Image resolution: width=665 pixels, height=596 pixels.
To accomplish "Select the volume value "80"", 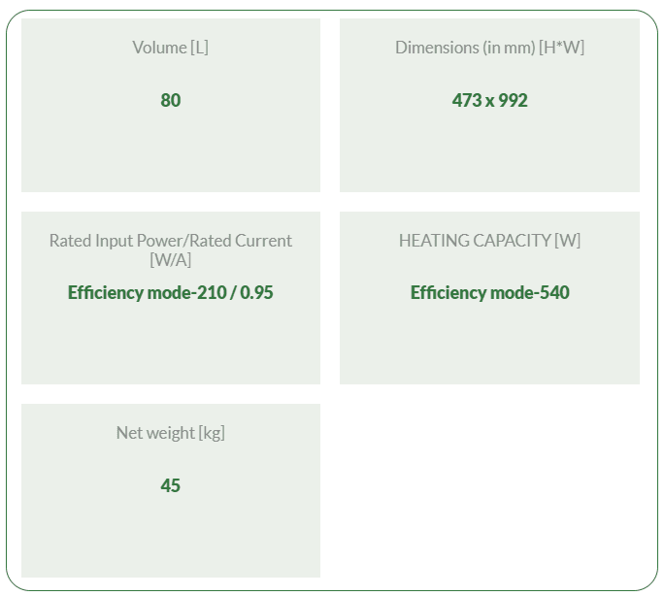I will pos(170,100).
